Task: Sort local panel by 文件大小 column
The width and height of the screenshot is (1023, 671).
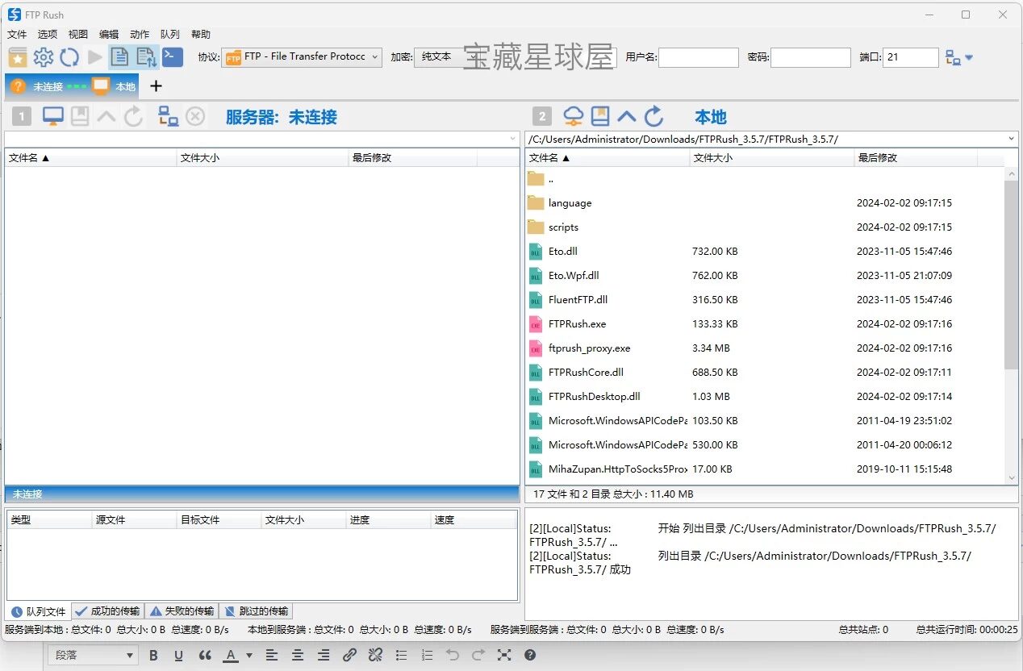Action: tap(772, 158)
